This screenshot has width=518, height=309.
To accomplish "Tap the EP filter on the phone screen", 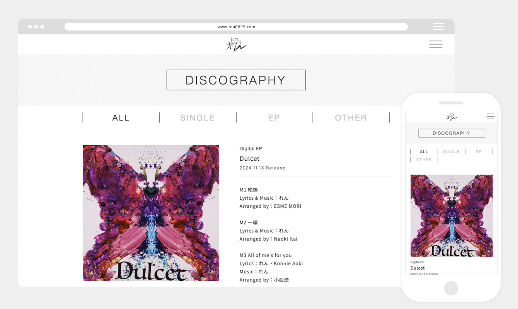I will (479, 152).
